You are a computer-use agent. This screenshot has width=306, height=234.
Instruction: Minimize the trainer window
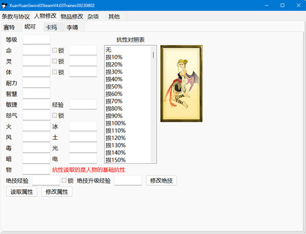[x=267, y=6]
